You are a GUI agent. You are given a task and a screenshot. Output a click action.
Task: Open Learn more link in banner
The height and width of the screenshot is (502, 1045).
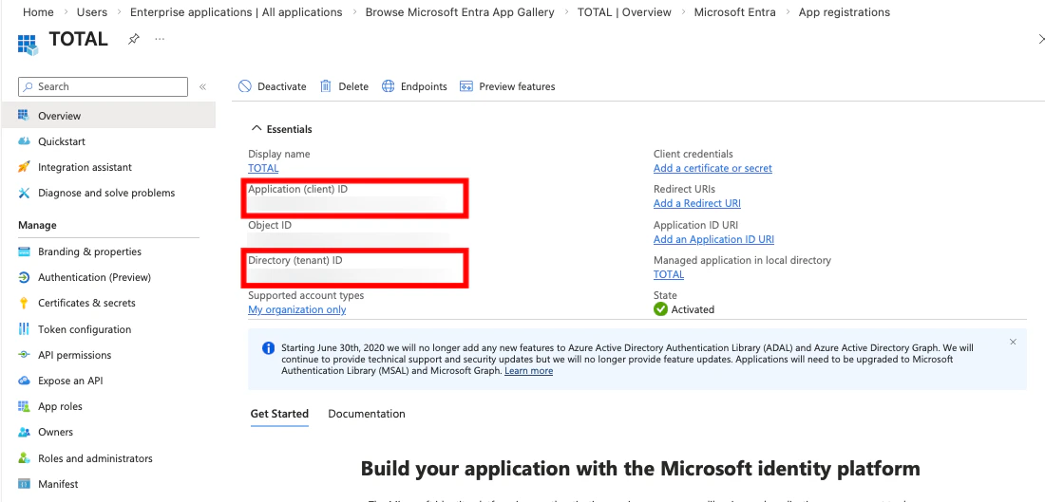(x=528, y=371)
